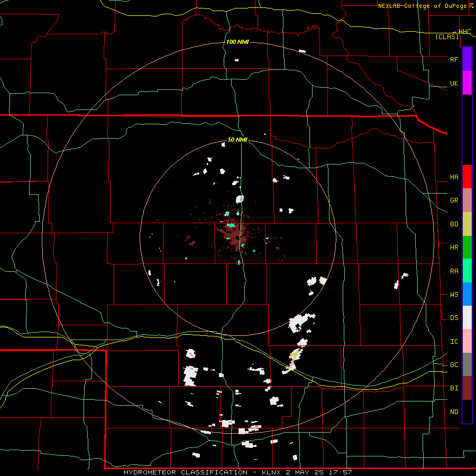The height and width of the screenshot is (476, 476).
Task: Click the KLNX station identifier
Action: pyautogui.click(x=271, y=472)
